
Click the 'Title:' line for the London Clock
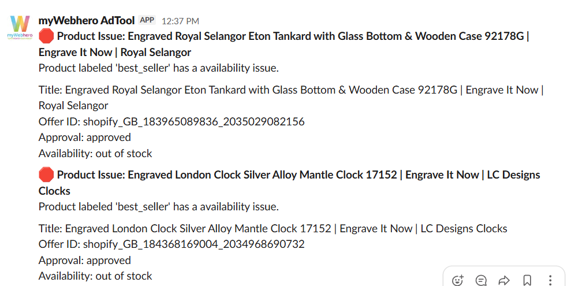273,229
